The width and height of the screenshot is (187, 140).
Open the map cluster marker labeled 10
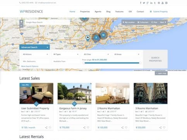point(103,35)
